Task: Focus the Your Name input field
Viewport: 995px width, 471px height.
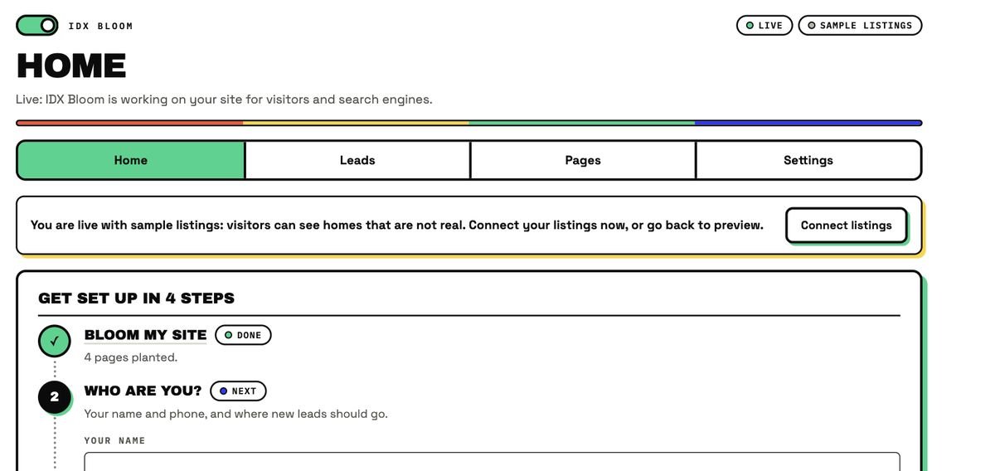Action: pos(492,462)
